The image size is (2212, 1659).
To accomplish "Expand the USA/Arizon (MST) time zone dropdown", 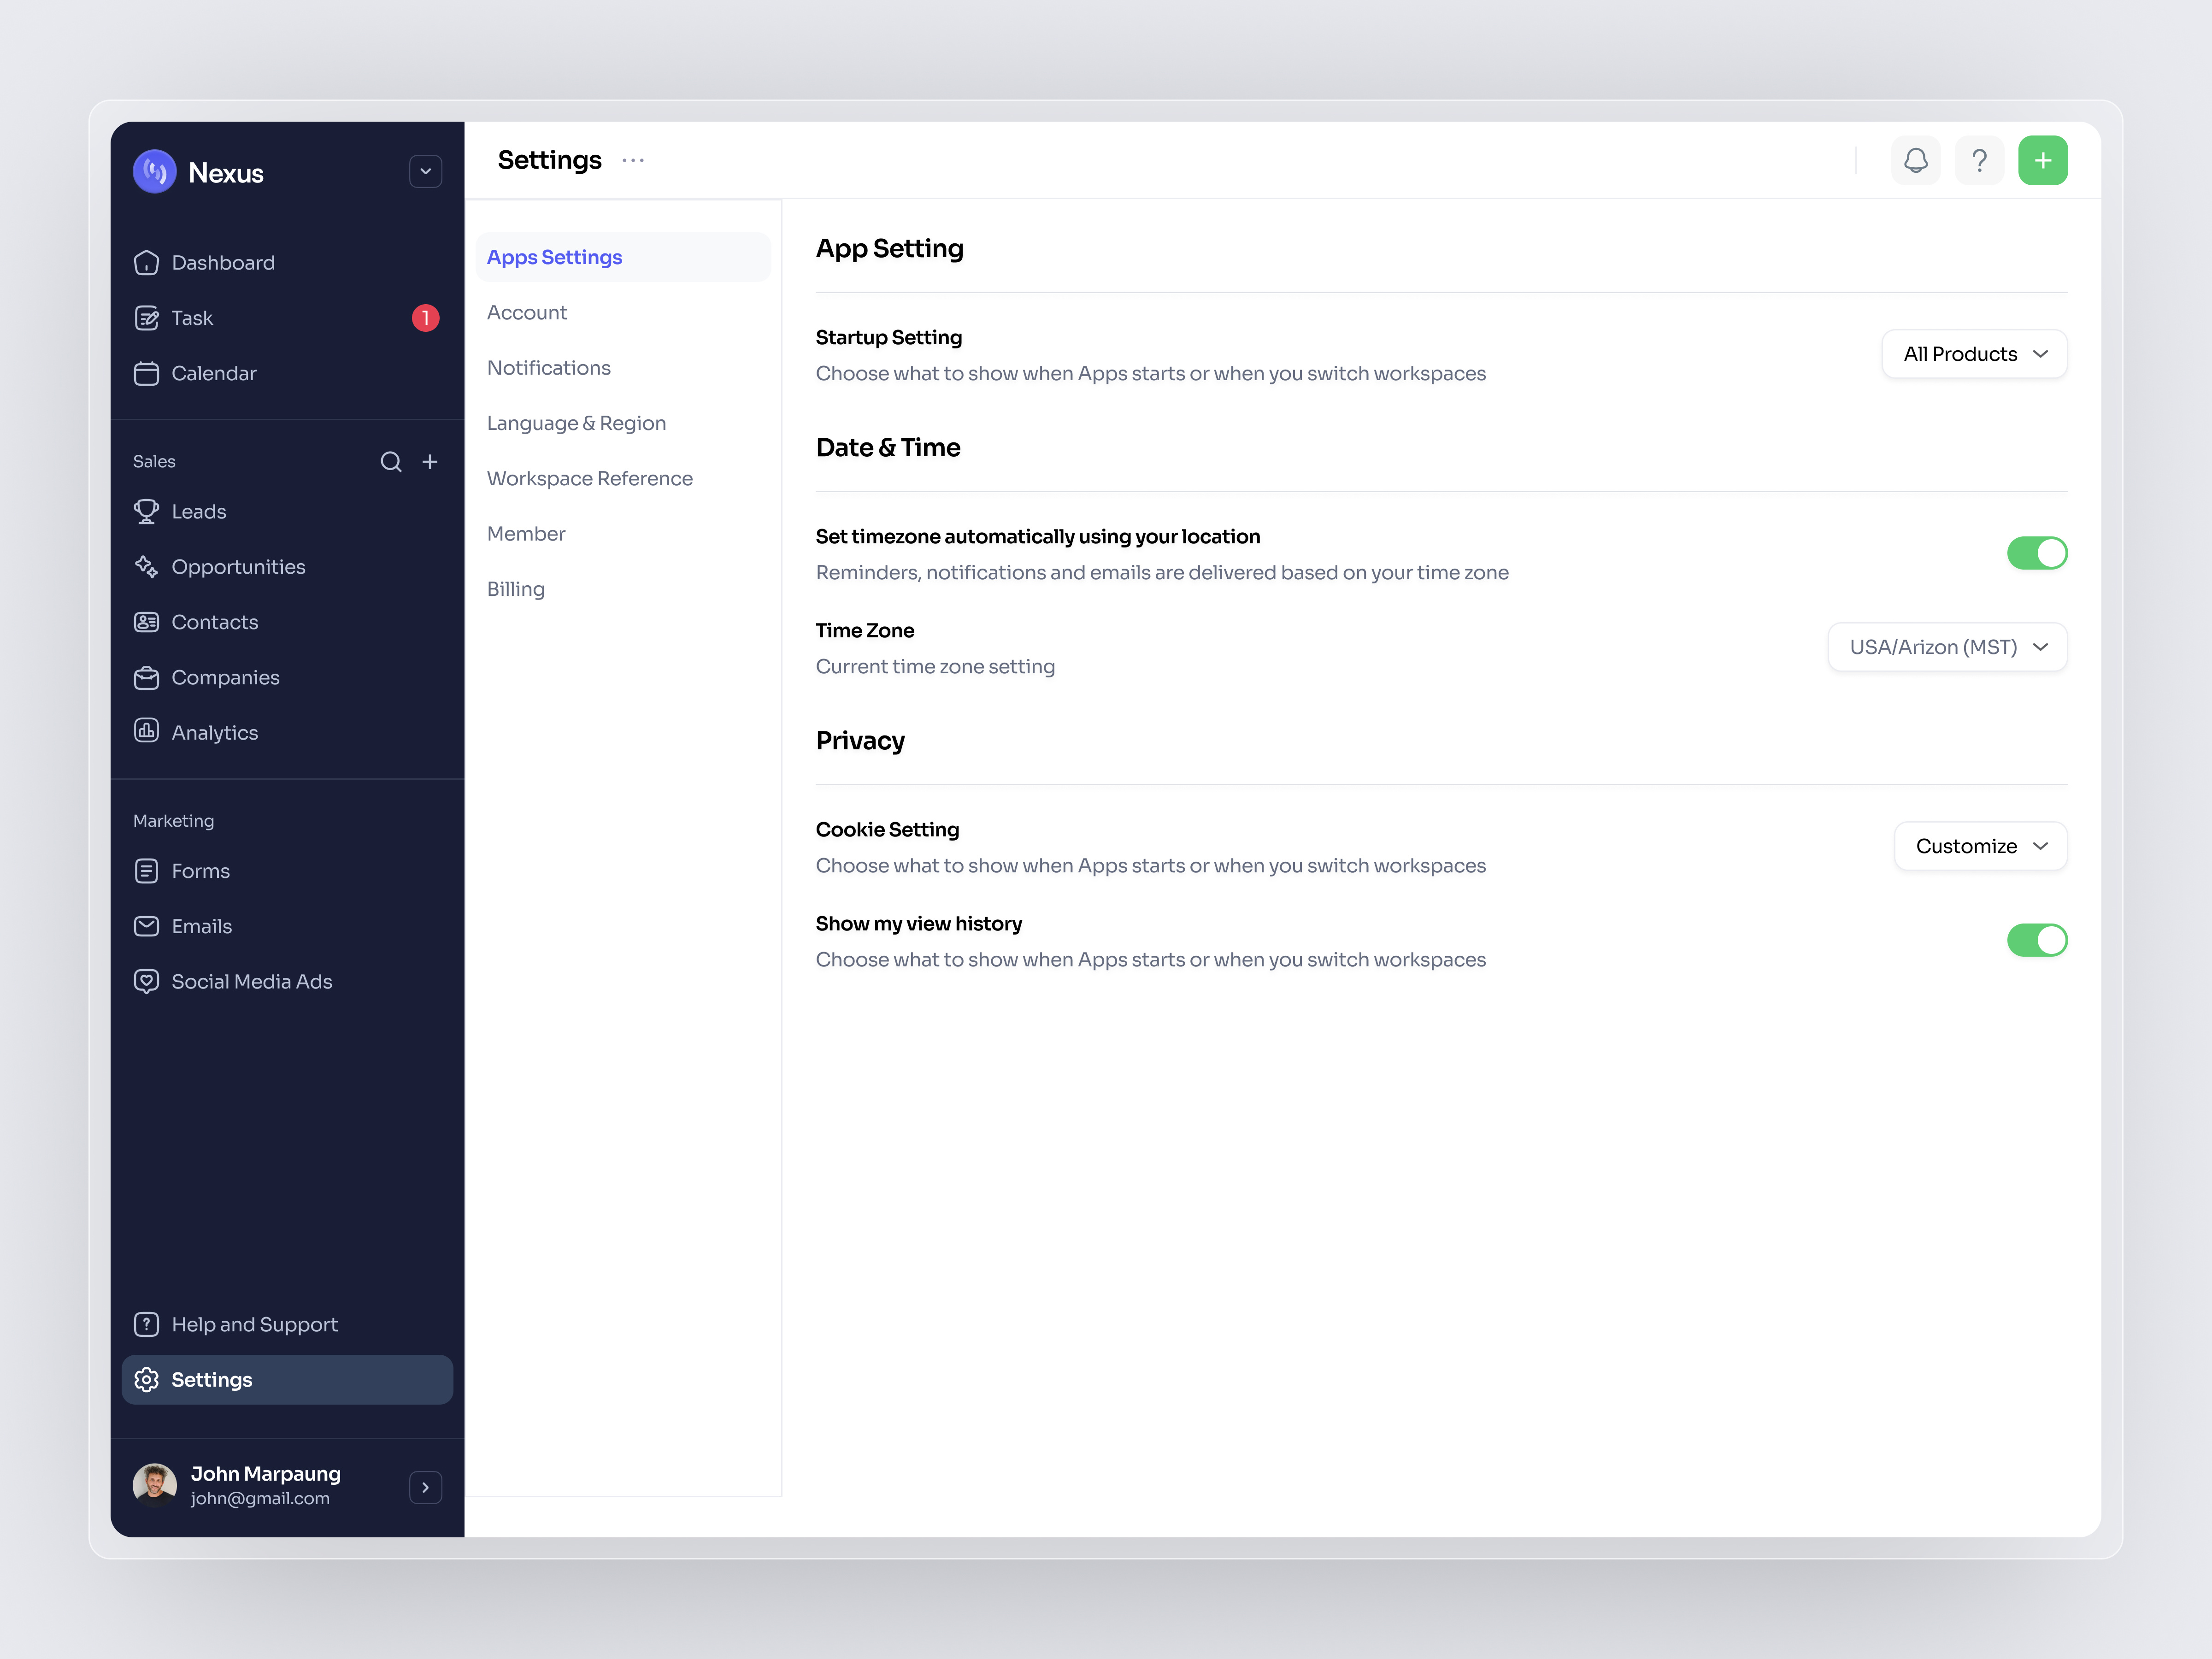I will point(1947,647).
